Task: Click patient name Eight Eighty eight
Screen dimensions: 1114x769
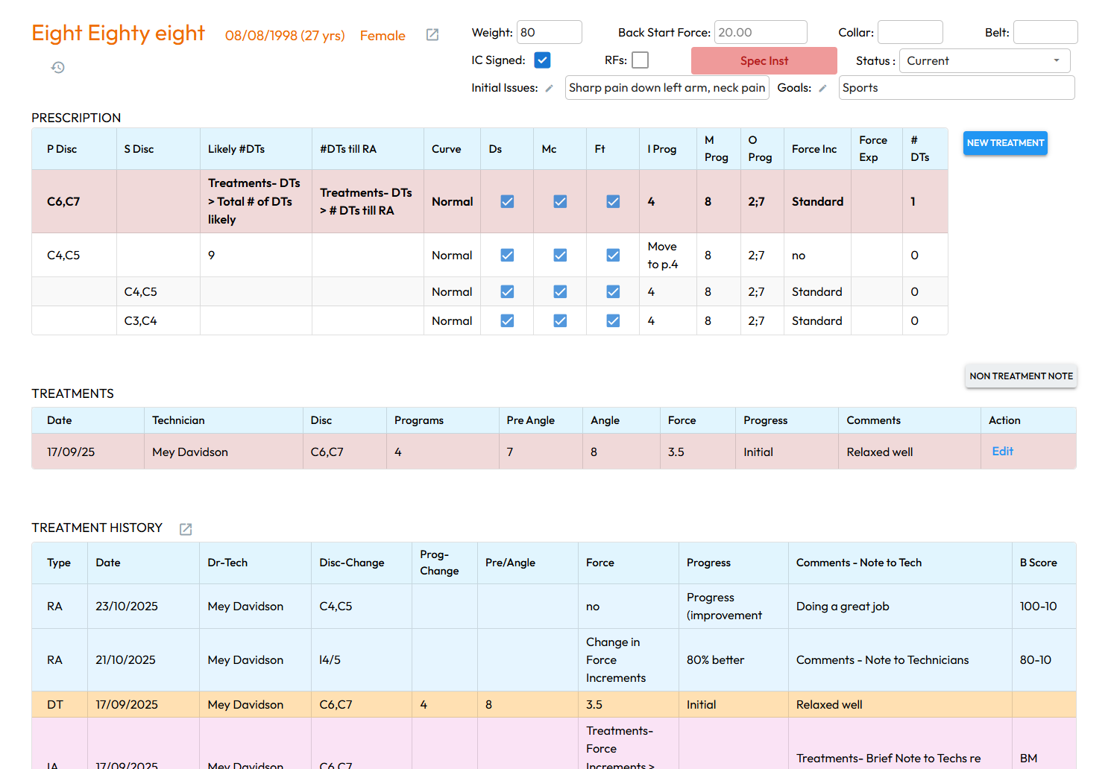Action: (118, 34)
